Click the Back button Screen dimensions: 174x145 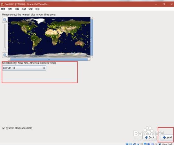pyautogui.click(x=150, y=137)
